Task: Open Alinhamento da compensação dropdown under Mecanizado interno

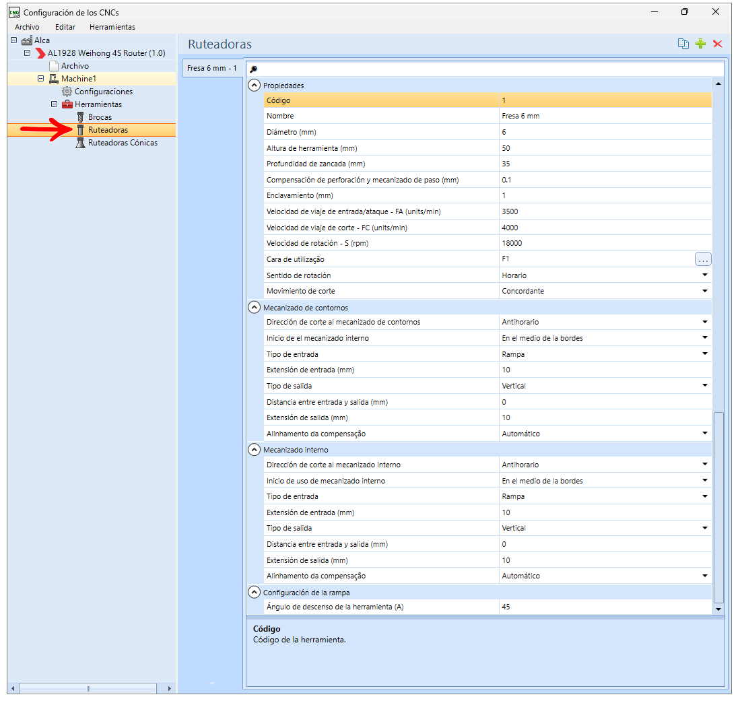Action: [704, 576]
